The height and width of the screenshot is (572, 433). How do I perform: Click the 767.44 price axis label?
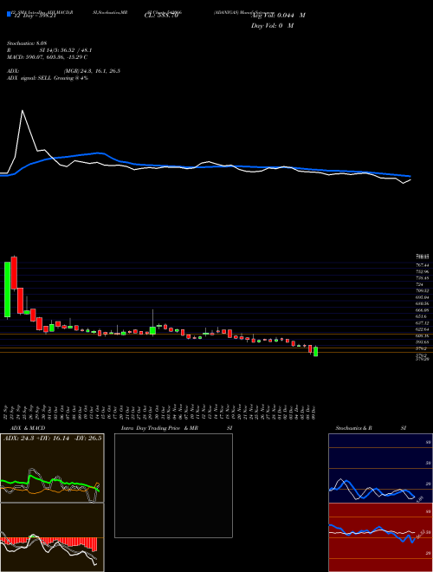(x=422, y=265)
